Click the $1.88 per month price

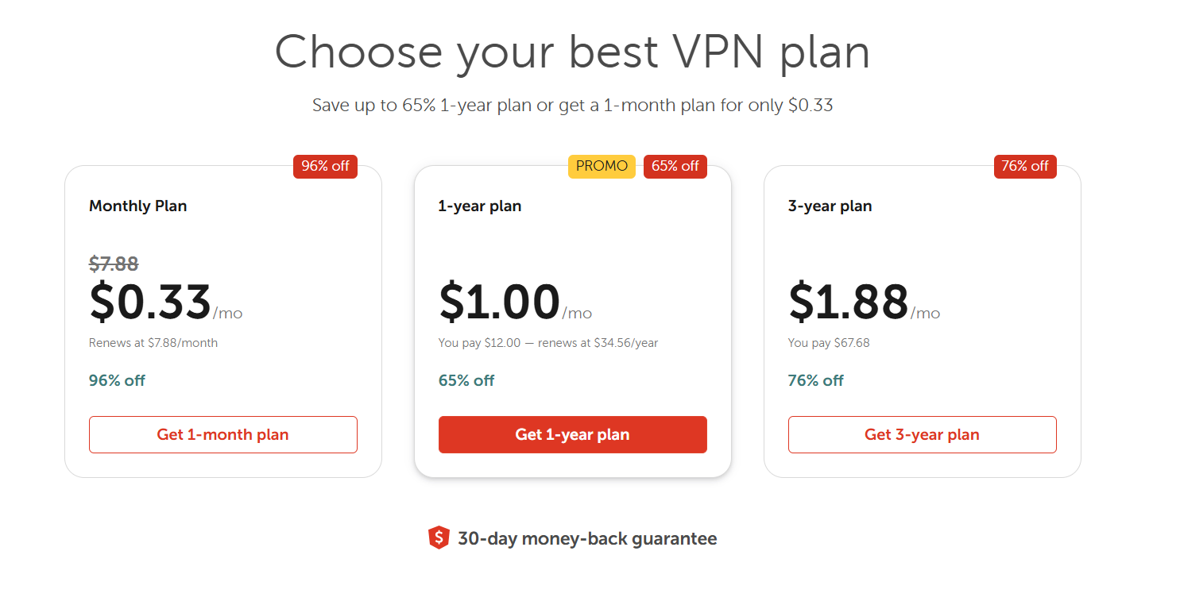click(x=849, y=302)
